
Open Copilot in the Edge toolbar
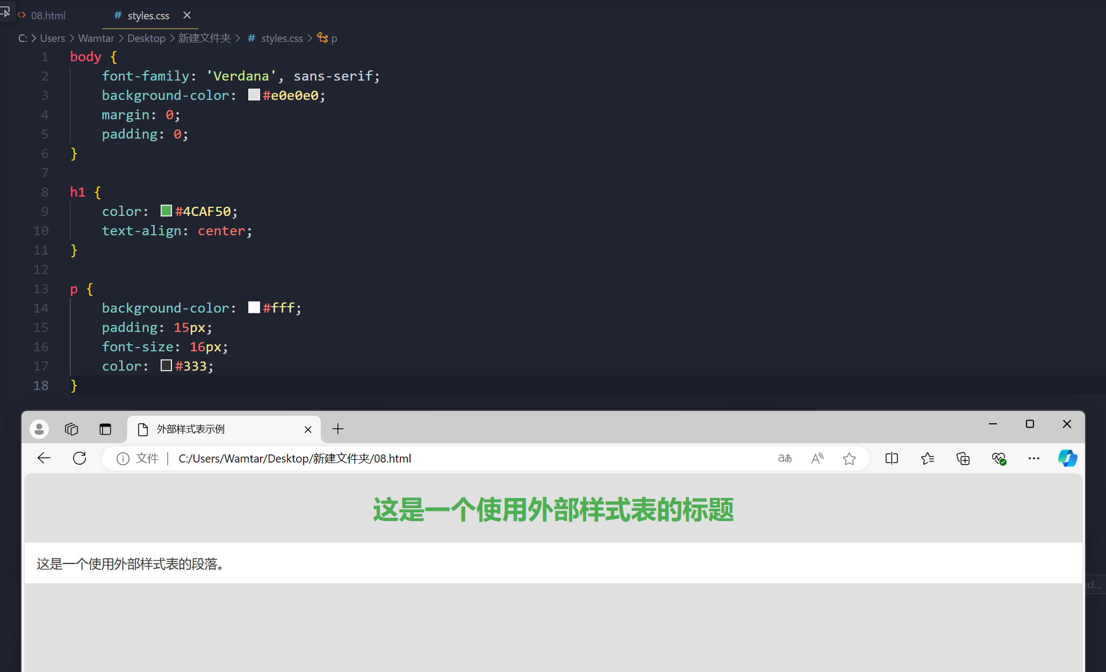[x=1067, y=458]
